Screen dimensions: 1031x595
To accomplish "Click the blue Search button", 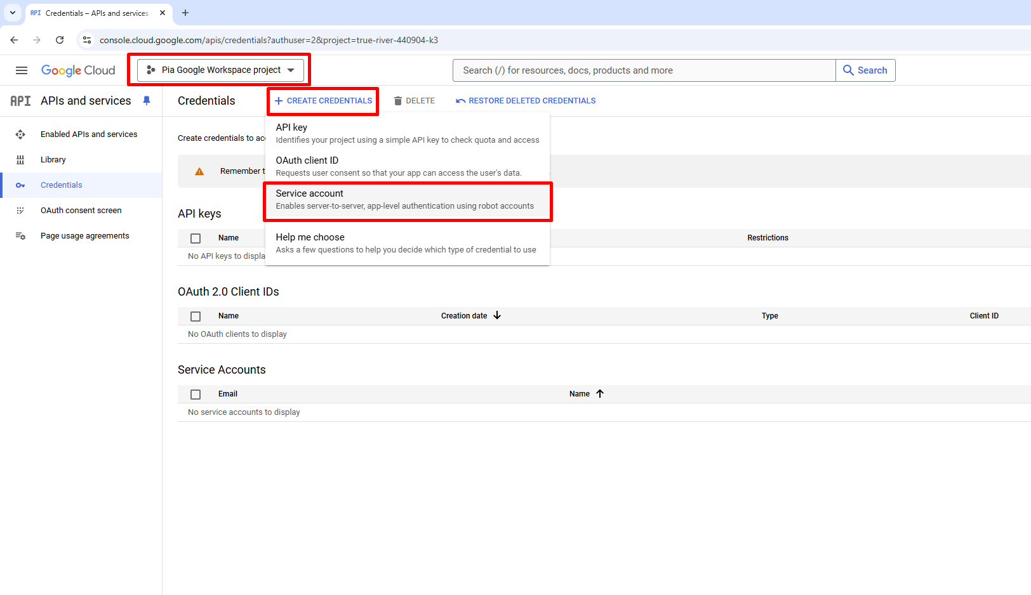I will (865, 70).
